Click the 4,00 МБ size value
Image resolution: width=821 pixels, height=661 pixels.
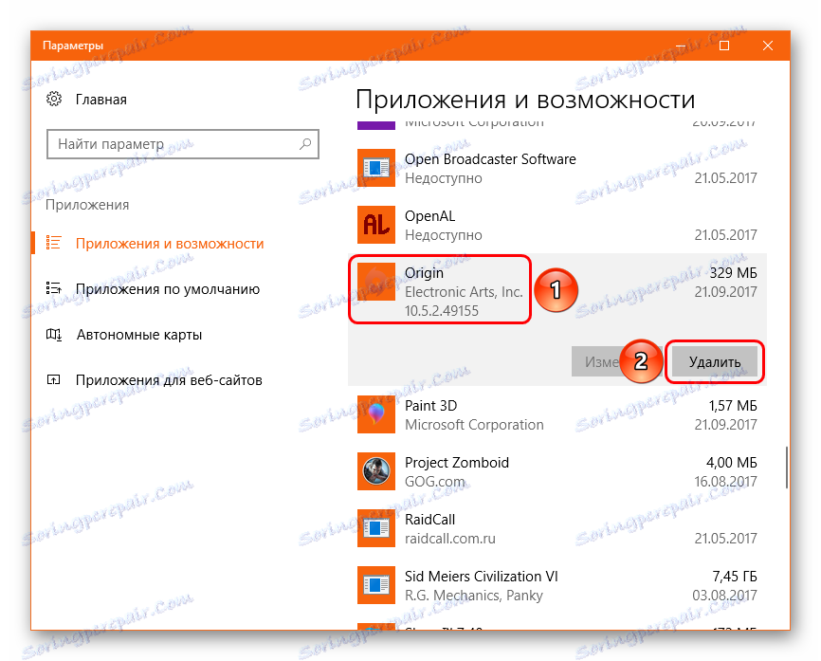point(732,463)
